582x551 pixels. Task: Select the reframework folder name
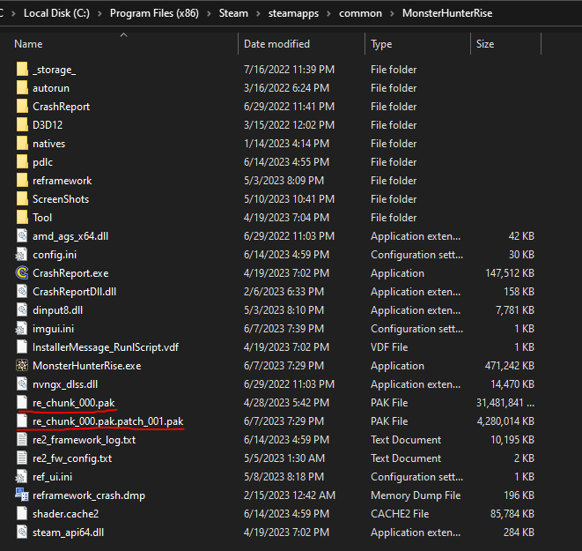[62, 181]
